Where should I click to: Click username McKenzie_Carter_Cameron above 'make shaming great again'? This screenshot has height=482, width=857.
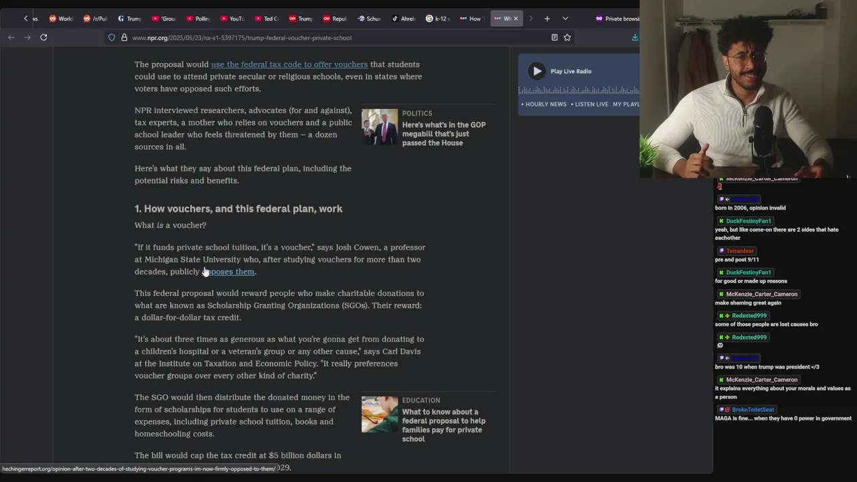pyautogui.click(x=762, y=295)
